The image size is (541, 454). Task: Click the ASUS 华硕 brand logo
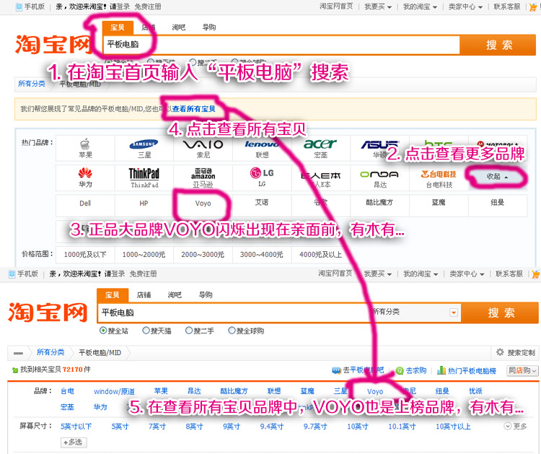click(x=379, y=144)
